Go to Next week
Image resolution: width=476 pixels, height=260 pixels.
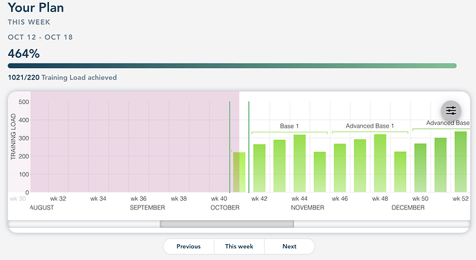click(289, 246)
